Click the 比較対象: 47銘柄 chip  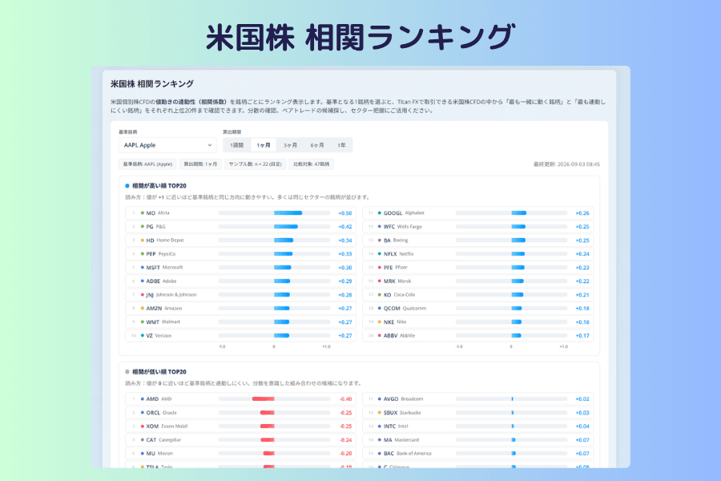pyautogui.click(x=312, y=164)
